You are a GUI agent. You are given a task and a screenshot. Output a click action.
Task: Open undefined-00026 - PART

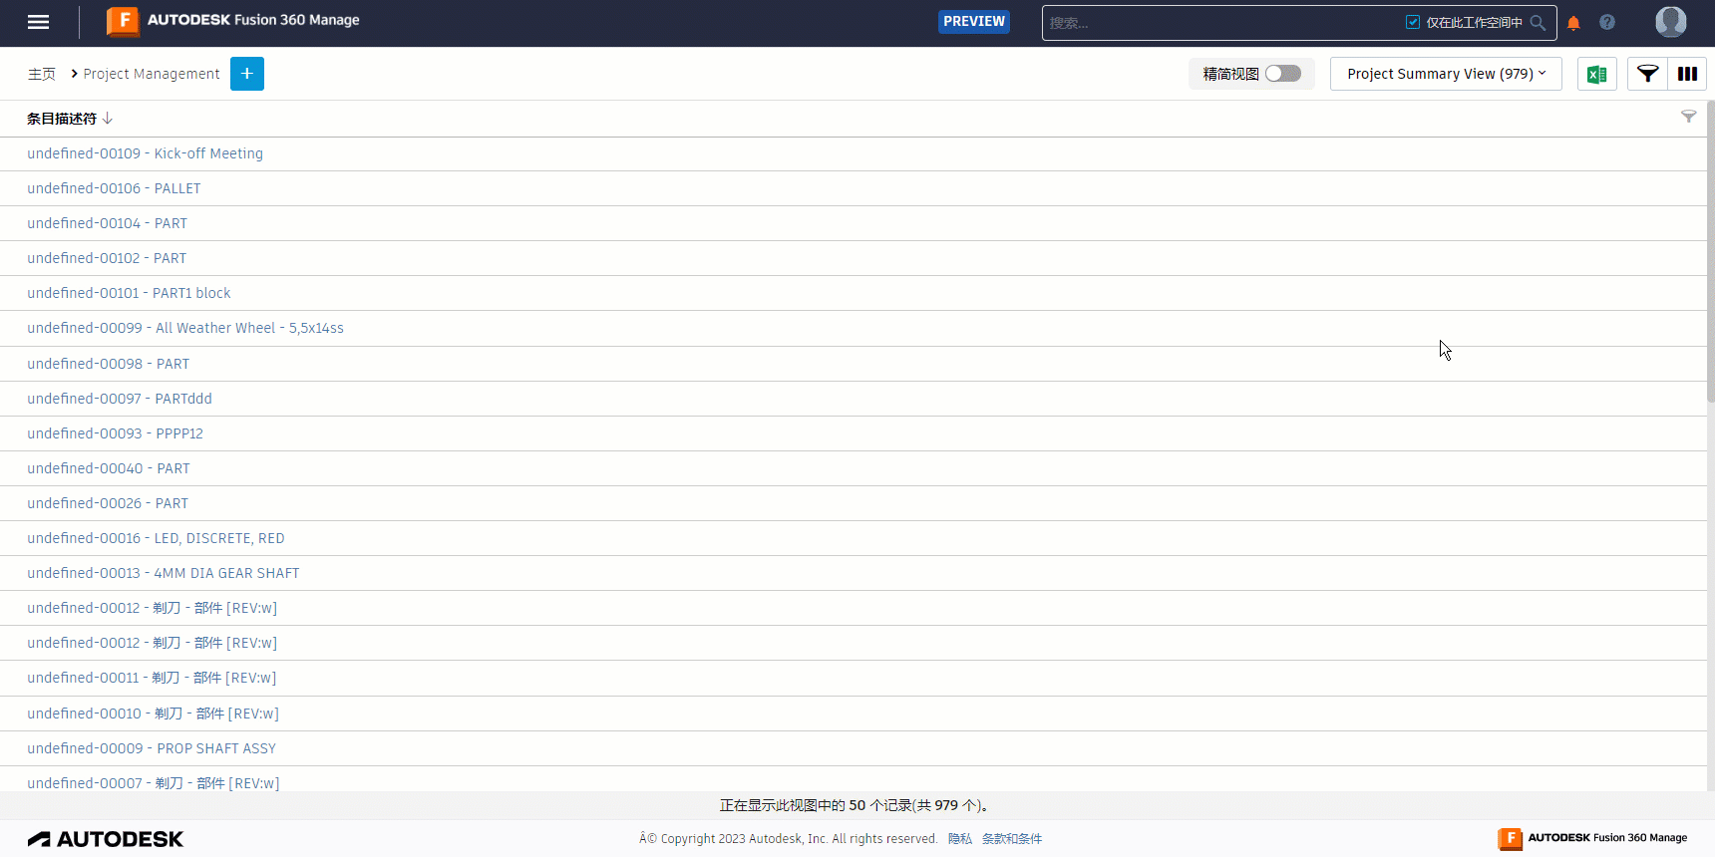point(108,503)
